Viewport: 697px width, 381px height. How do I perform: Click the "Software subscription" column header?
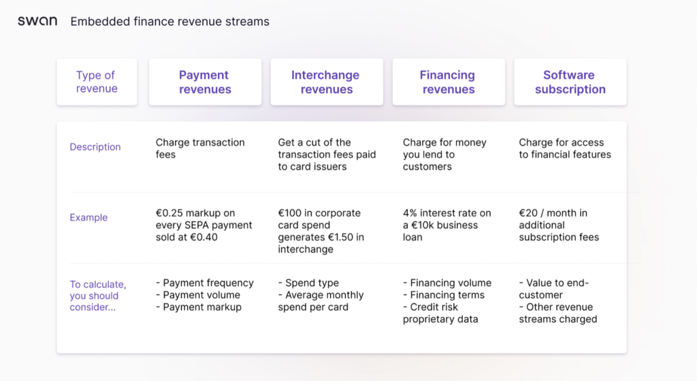click(x=570, y=82)
